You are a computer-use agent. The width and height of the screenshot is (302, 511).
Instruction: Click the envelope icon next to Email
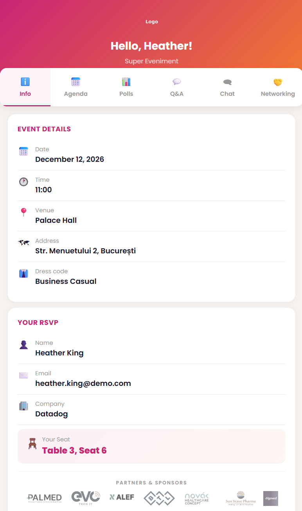click(23, 375)
